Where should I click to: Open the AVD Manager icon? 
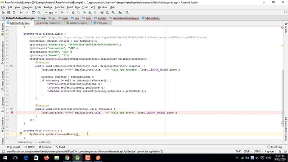pyautogui.click(x=108, y=13)
